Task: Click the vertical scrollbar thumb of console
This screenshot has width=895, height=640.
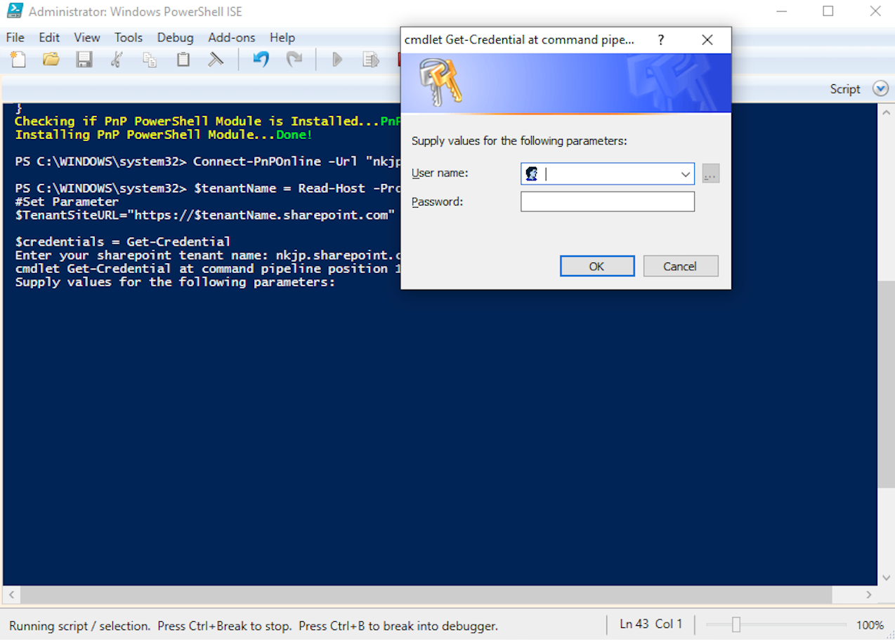Action: pyautogui.click(x=886, y=383)
